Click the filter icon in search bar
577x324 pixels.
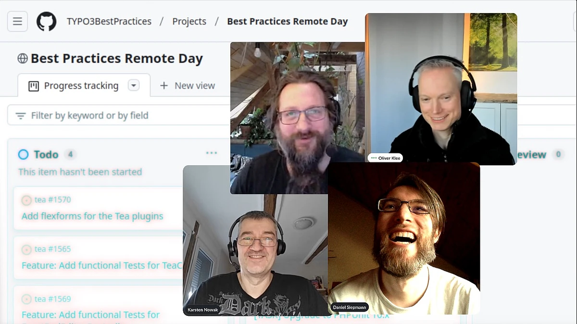click(21, 116)
